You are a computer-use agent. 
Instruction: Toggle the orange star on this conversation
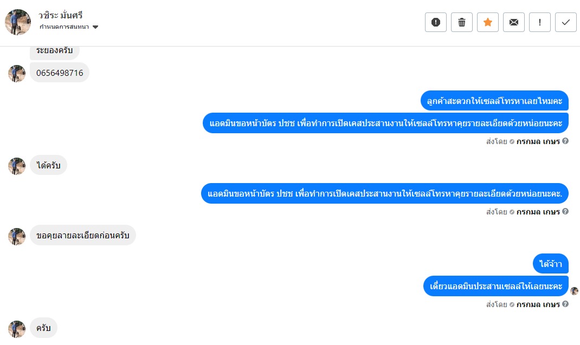point(487,22)
